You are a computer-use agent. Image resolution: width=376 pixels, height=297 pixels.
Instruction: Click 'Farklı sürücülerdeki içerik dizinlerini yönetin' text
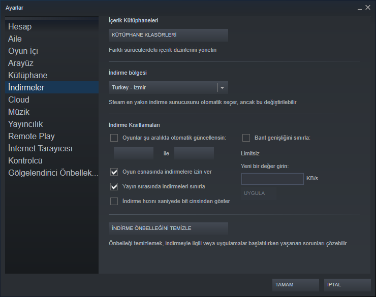click(163, 50)
